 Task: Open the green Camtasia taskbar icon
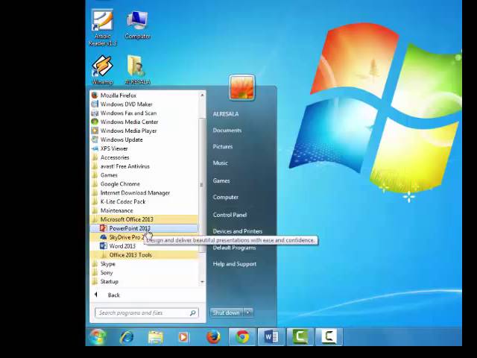pos(300,337)
